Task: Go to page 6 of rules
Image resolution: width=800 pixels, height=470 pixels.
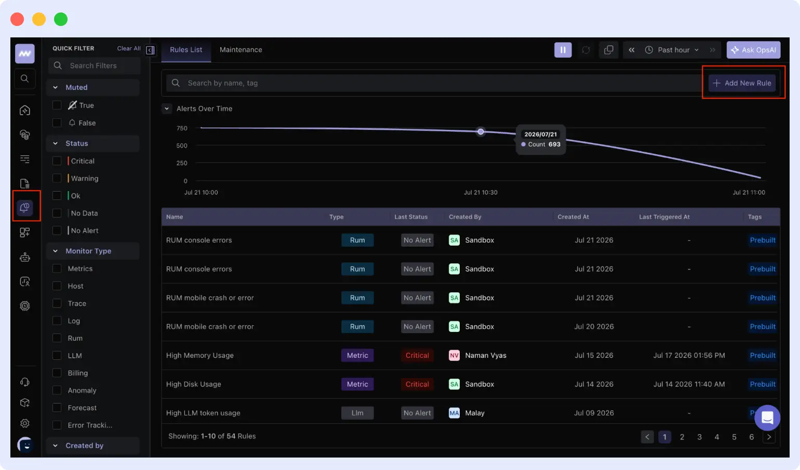Action: pos(751,437)
